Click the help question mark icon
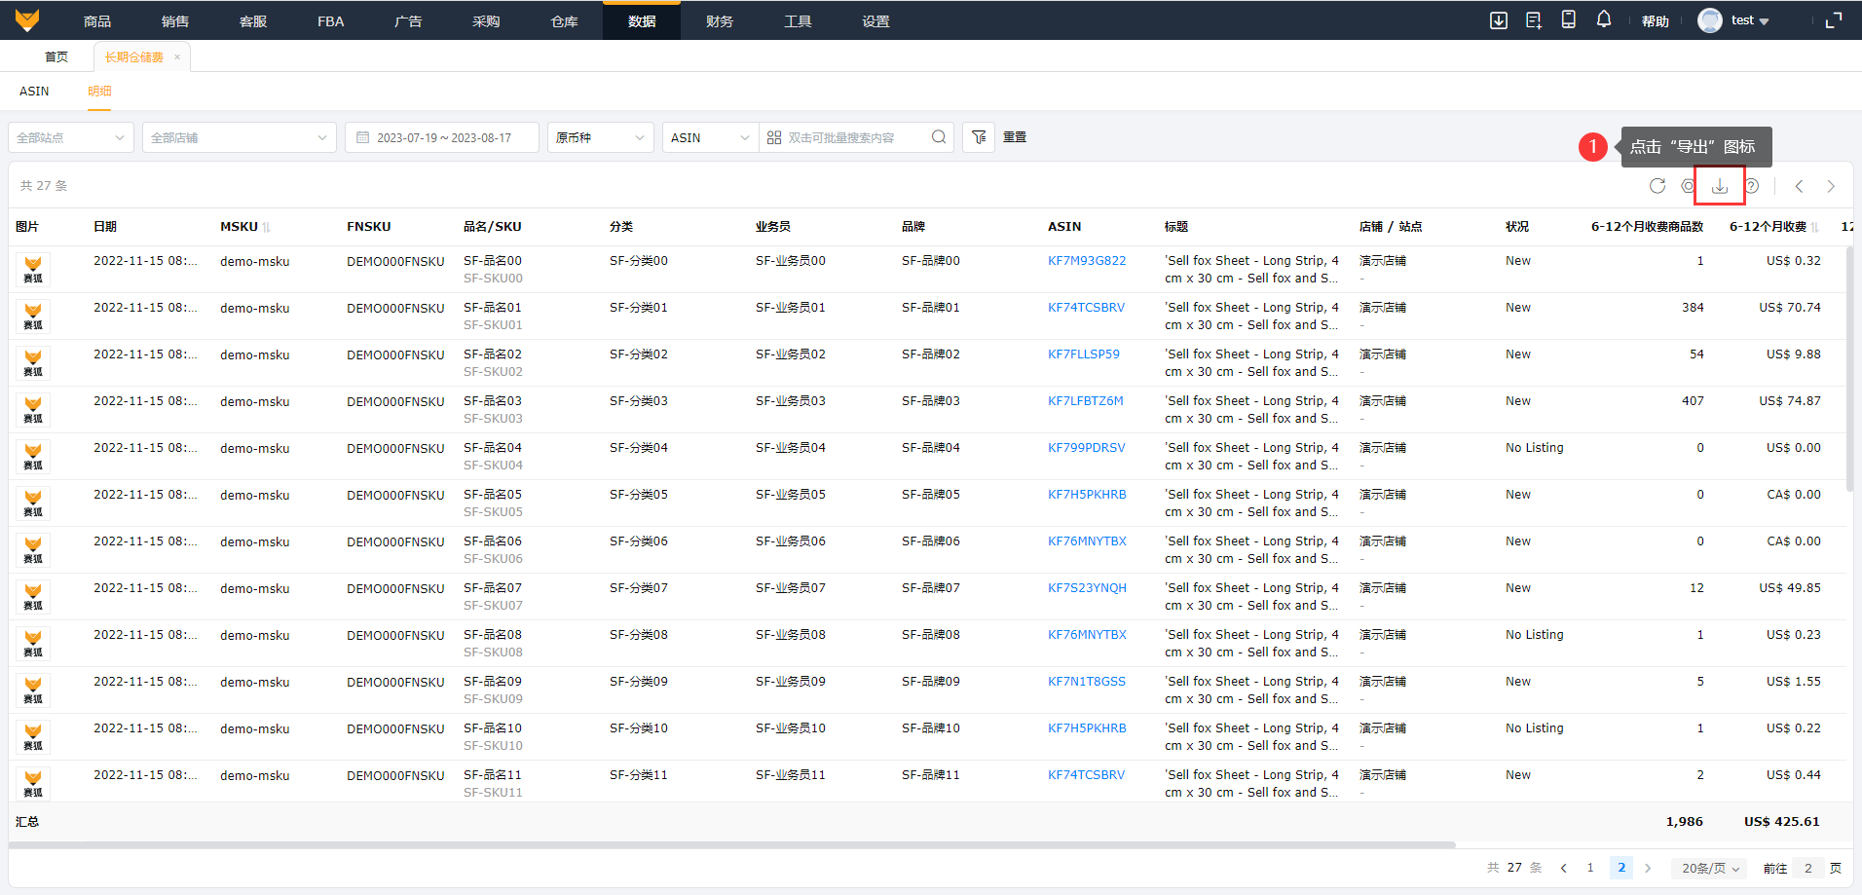Screen dimensions: 1862x895 pyautogui.click(x=1752, y=186)
